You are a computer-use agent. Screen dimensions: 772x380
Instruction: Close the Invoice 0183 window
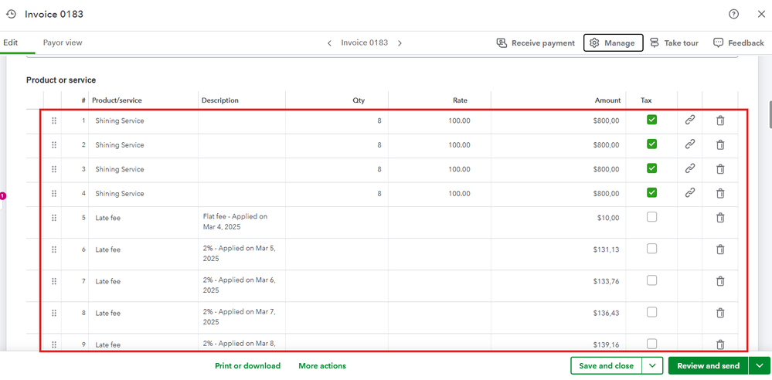coord(760,14)
